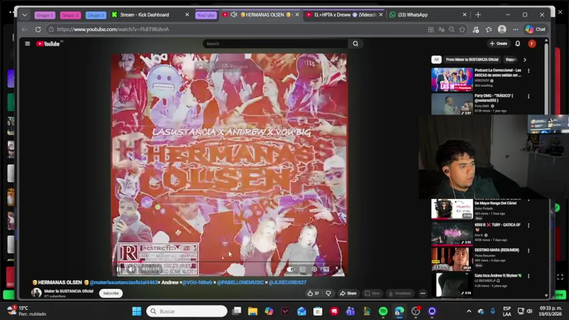The width and height of the screenshot is (569, 320).
Task: Open options for Podcast La Correccional video
Action: point(529,71)
